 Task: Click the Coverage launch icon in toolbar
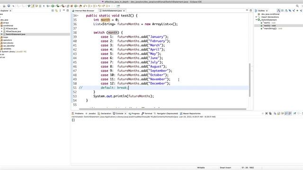coord(58,6)
